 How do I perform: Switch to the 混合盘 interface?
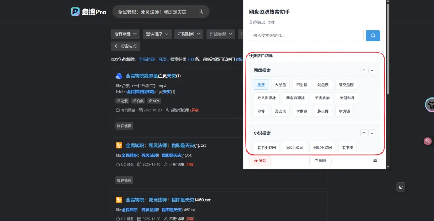coord(280,112)
